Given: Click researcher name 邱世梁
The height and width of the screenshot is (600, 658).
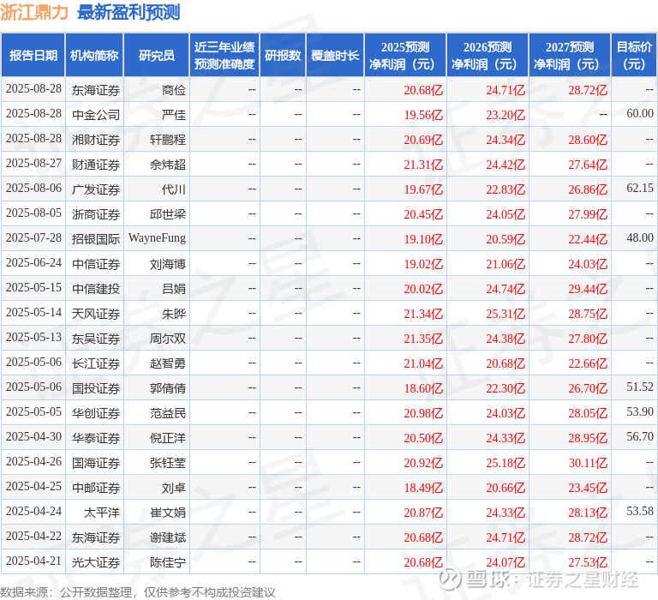Looking at the screenshot, I should pos(167,214).
